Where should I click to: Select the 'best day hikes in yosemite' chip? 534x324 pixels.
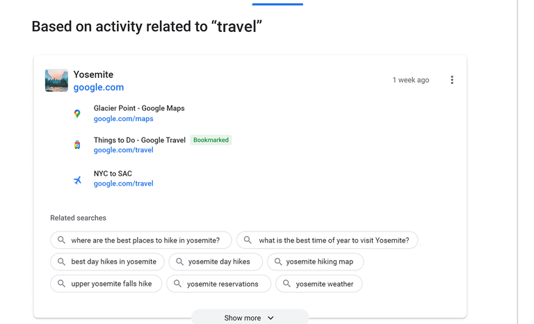click(x=113, y=262)
